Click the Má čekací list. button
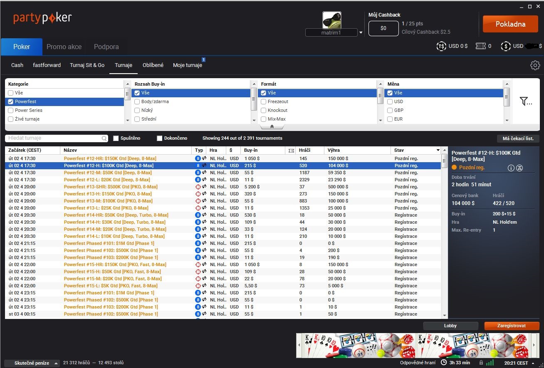Screen dimensions: 544x368 click(x=518, y=139)
